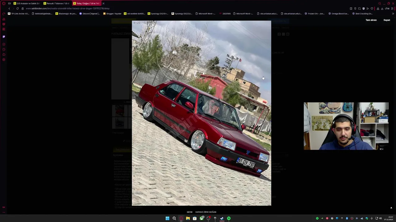Screen dimensions: 396x222
Task: Go back with the browser back arrow
Action: tap(9, 9)
